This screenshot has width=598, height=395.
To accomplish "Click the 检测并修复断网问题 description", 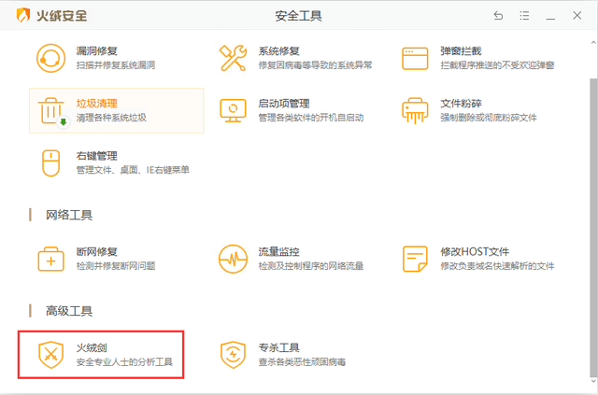I will (116, 266).
